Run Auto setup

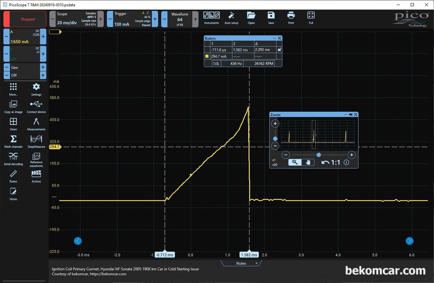point(231,18)
